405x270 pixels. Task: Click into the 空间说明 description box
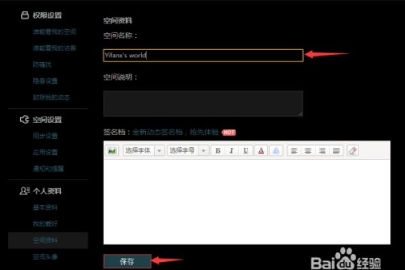203,103
